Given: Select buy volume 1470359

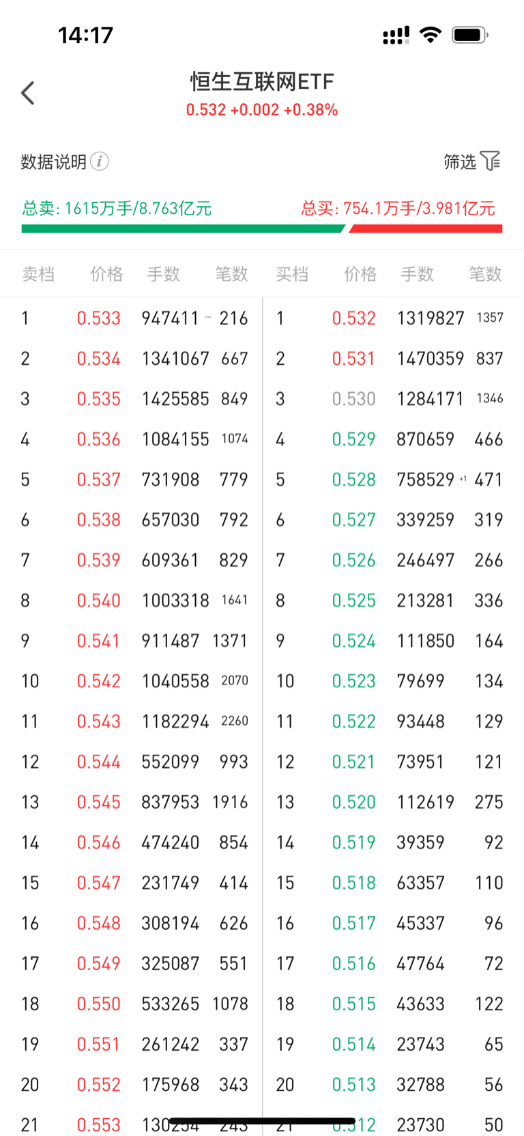Looking at the screenshot, I should click(431, 359).
